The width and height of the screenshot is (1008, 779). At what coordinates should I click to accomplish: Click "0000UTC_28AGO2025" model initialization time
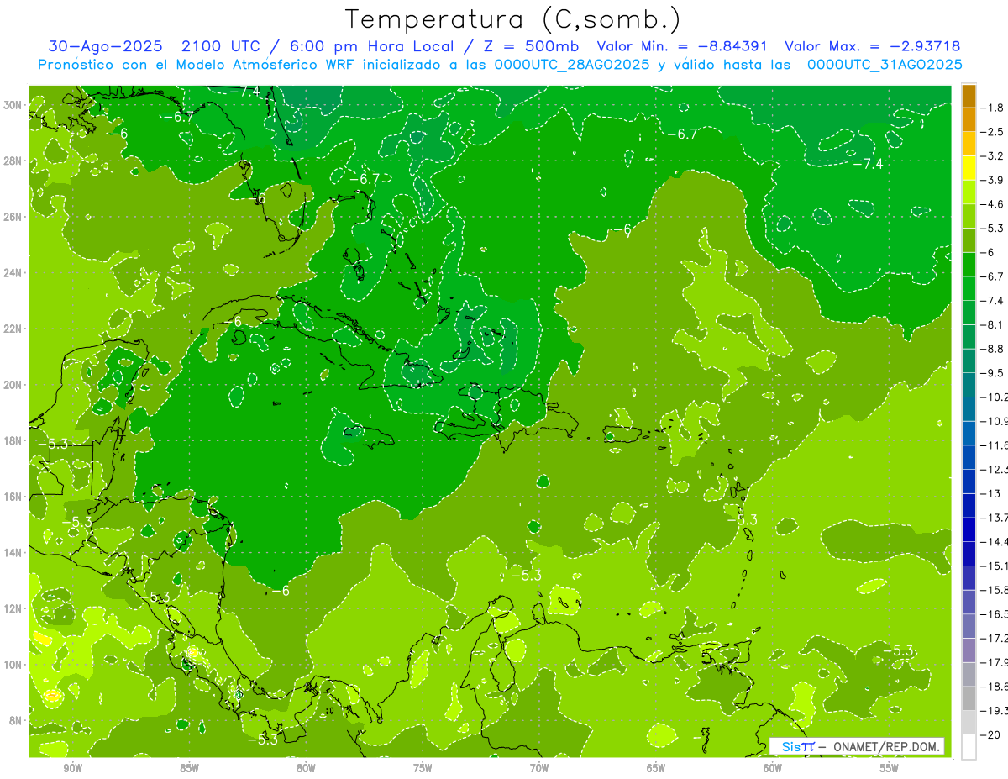572,65
